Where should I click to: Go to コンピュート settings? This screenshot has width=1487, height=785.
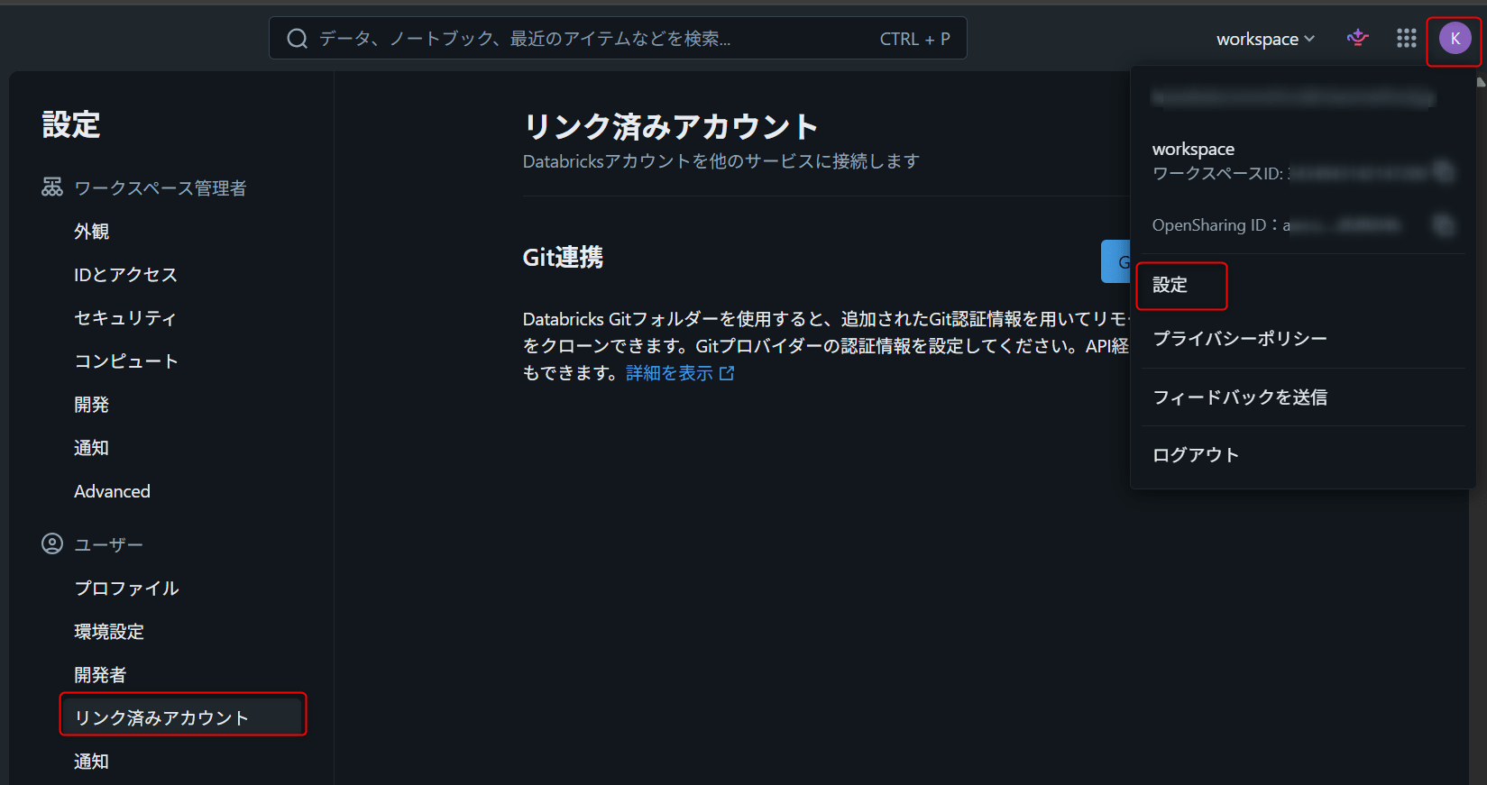(125, 361)
